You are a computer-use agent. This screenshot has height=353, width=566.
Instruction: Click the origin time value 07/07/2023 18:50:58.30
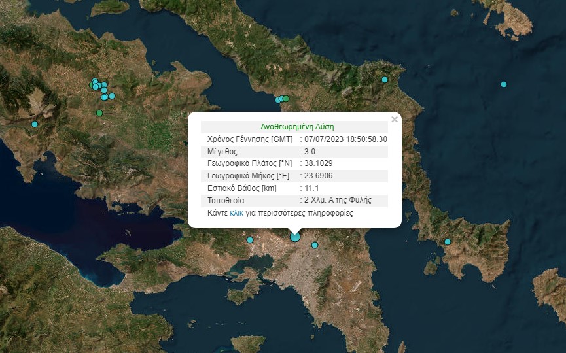tap(345, 139)
